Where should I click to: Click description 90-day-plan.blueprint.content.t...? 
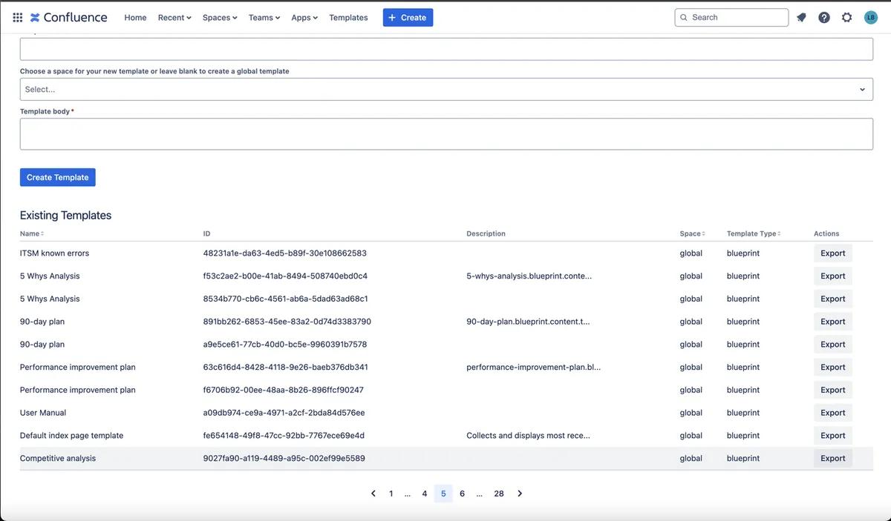click(529, 322)
